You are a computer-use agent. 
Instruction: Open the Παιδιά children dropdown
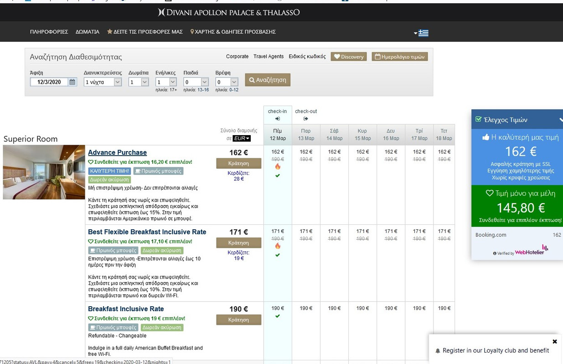tap(196, 82)
